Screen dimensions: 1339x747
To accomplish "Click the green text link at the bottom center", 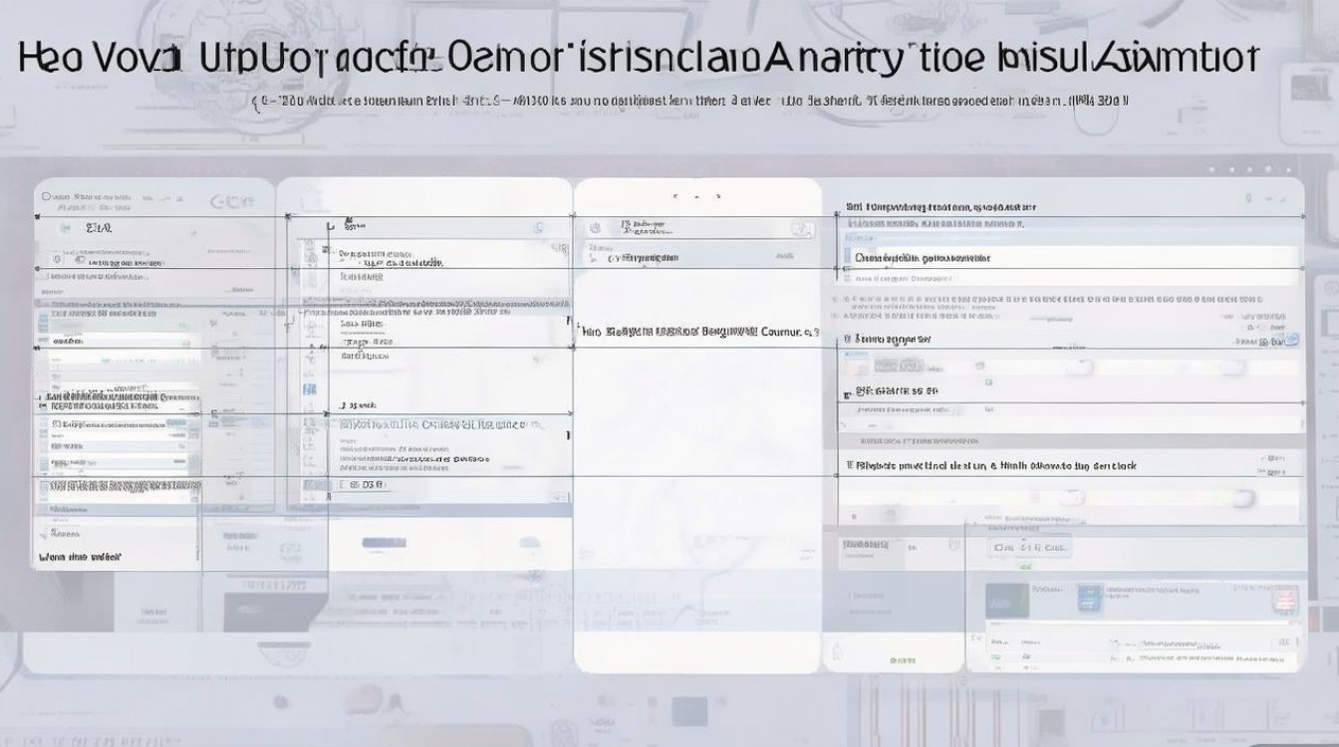I will click(x=903, y=660).
